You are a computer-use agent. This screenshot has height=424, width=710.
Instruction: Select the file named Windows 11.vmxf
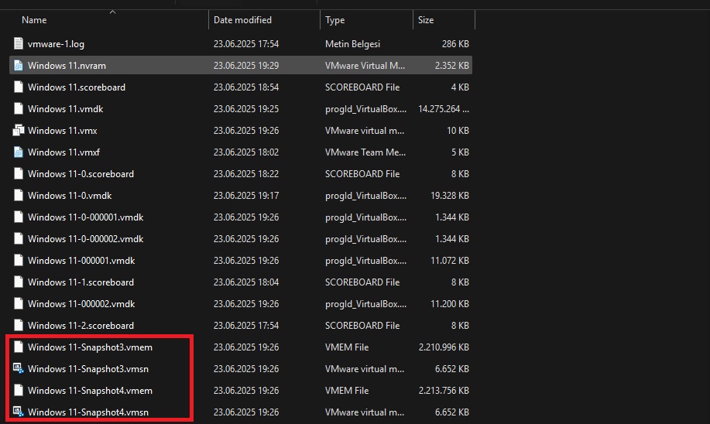63,152
